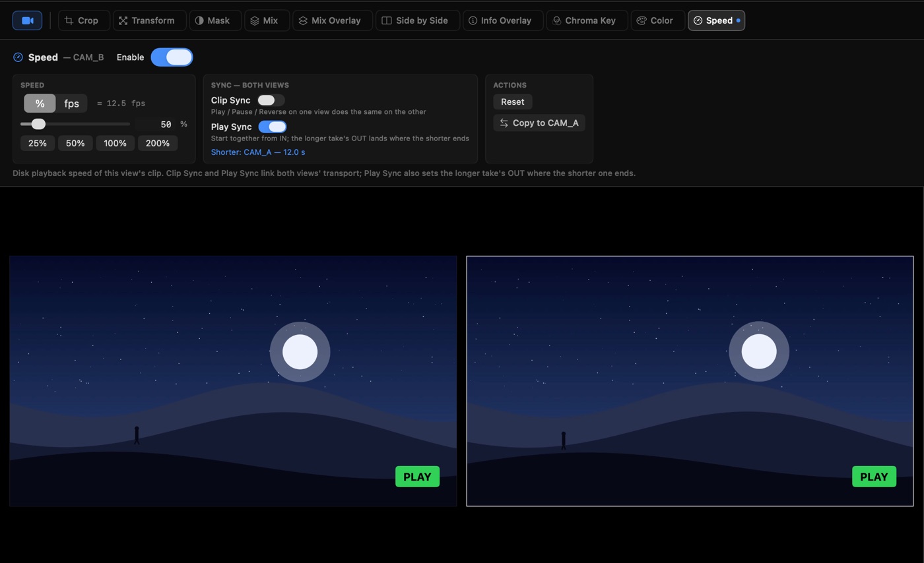Click the Reset button
The height and width of the screenshot is (563, 924).
(512, 102)
